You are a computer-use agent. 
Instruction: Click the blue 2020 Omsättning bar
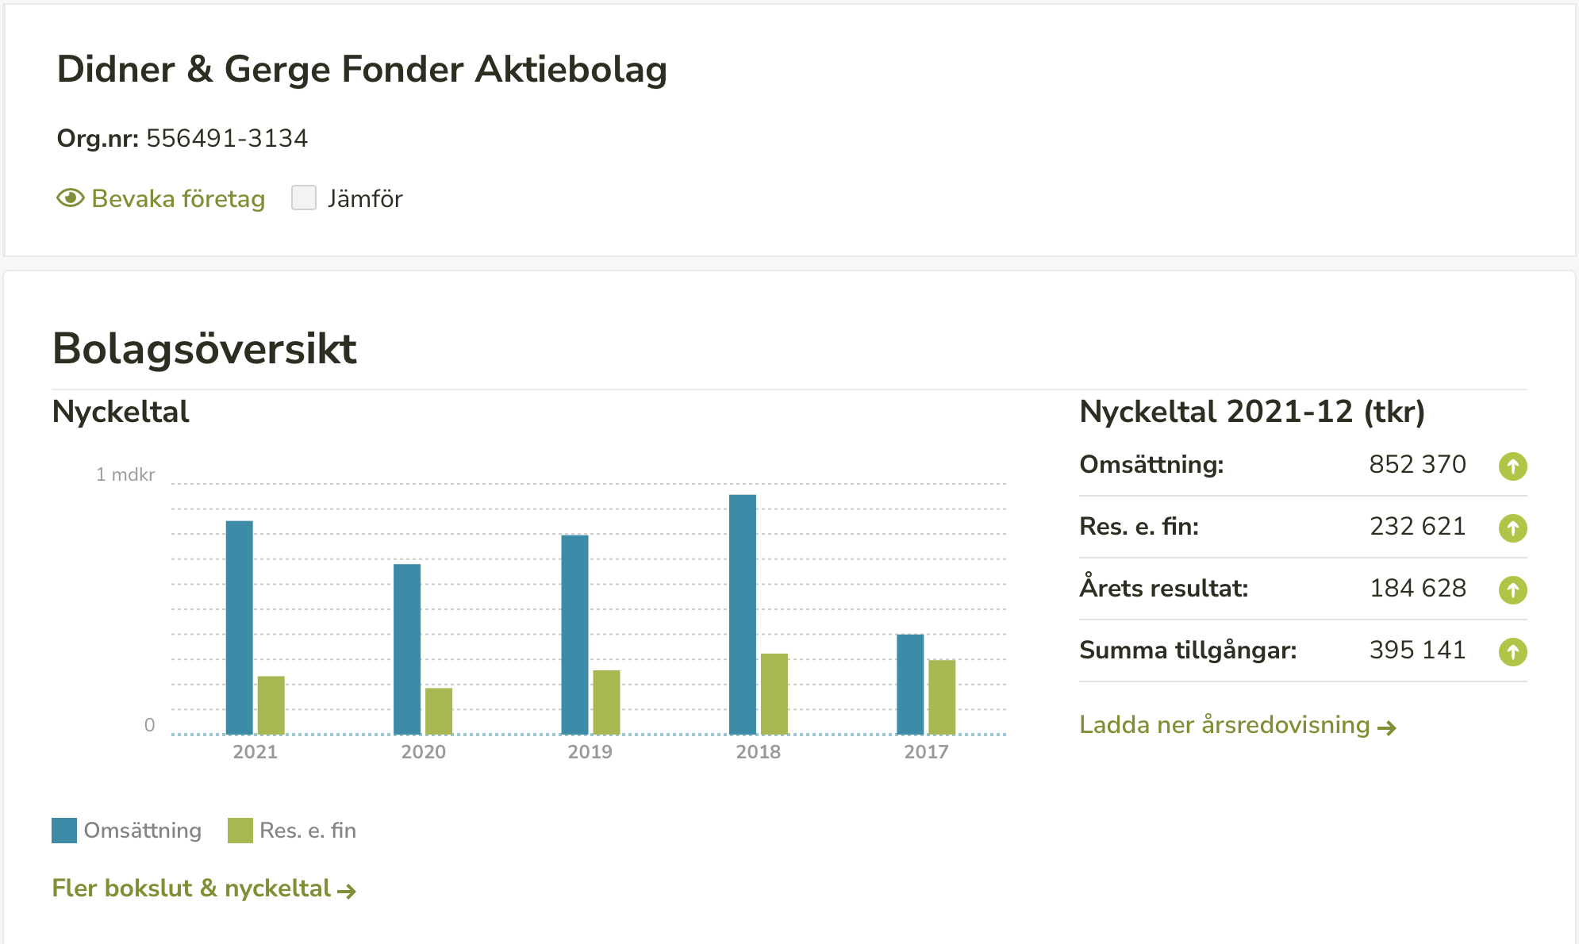407,649
